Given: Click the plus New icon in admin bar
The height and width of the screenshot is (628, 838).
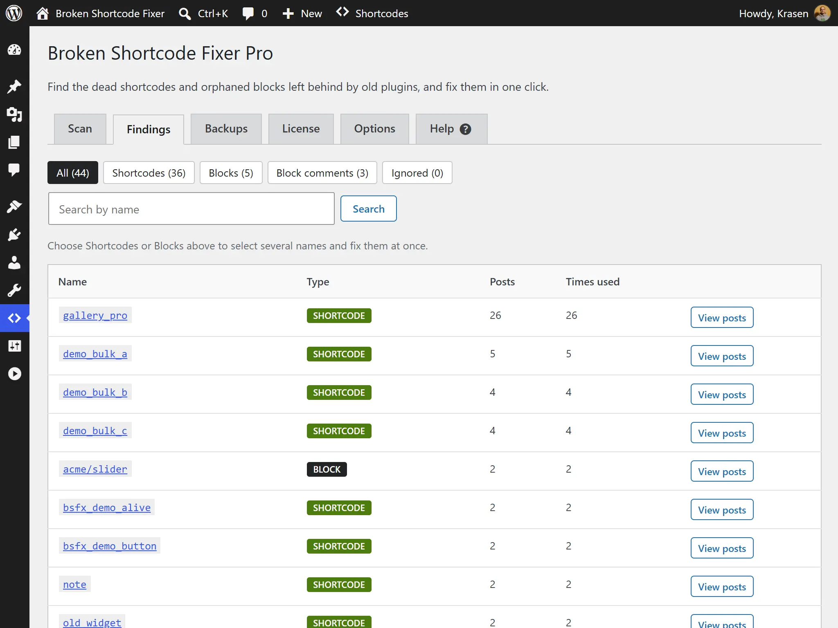Looking at the screenshot, I should 288,13.
